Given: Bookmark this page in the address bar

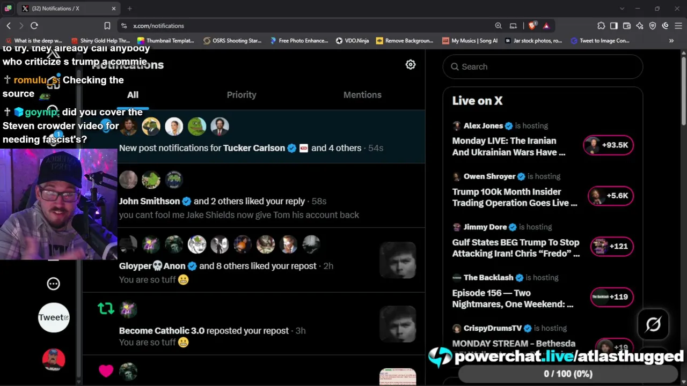Looking at the screenshot, I should [107, 26].
